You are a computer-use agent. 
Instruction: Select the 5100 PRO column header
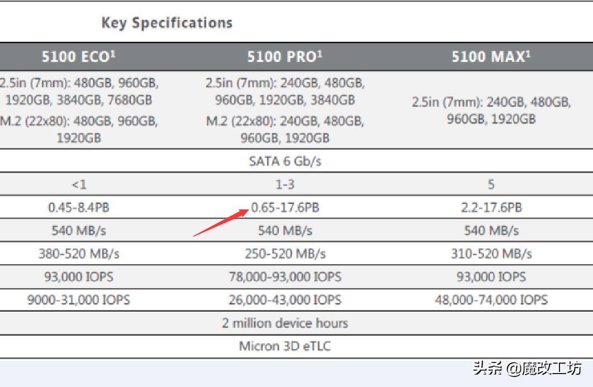[285, 57]
